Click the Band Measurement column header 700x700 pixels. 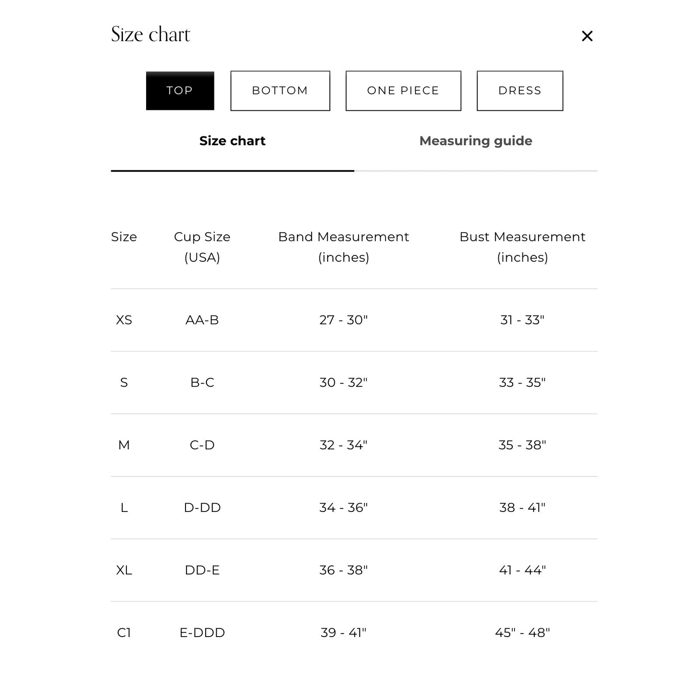pos(343,247)
